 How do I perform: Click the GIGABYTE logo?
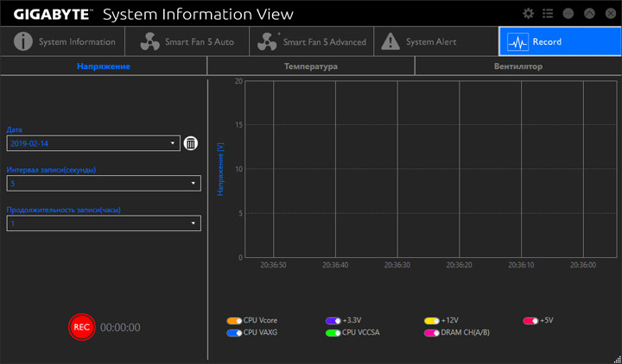[x=54, y=15]
